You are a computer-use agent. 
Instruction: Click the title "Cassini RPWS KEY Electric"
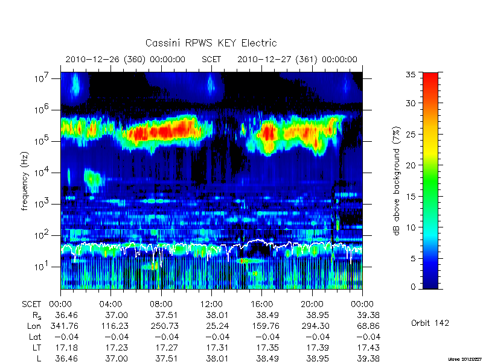(211, 43)
